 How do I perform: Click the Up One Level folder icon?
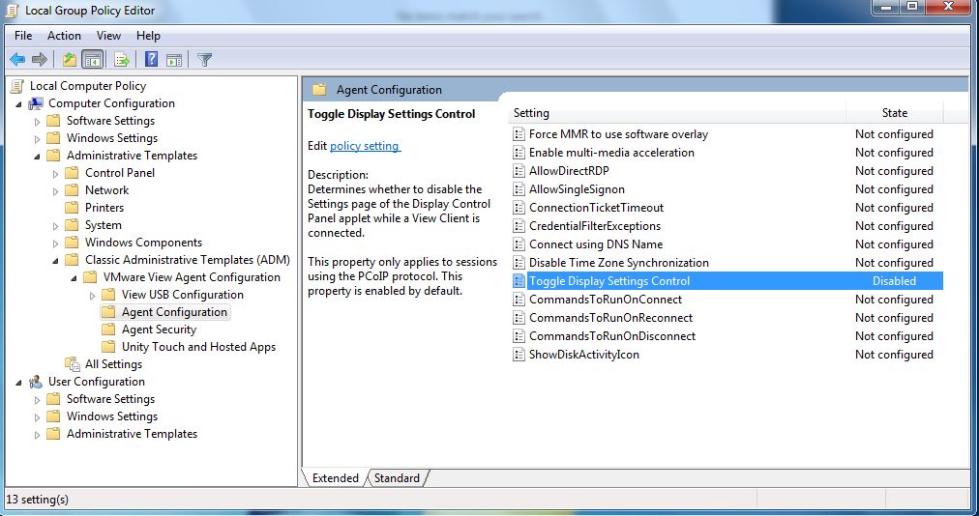tap(70, 60)
